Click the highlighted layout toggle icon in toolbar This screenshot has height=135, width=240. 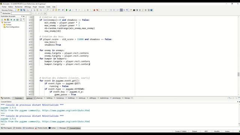tap(121, 10)
